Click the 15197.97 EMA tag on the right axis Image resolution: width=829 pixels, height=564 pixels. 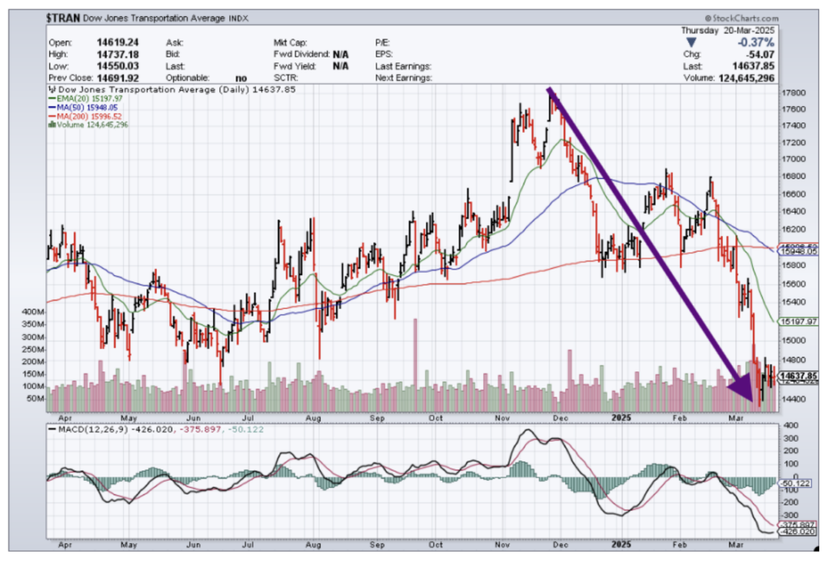(798, 321)
